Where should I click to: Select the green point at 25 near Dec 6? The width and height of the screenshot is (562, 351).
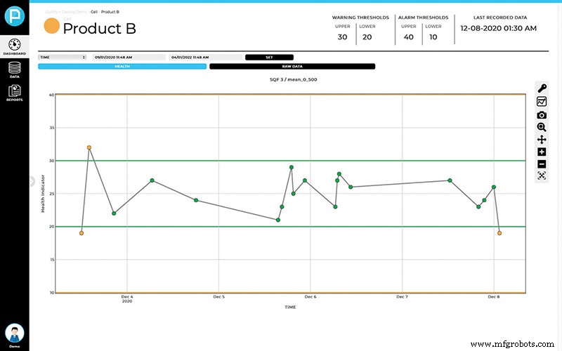coord(293,194)
